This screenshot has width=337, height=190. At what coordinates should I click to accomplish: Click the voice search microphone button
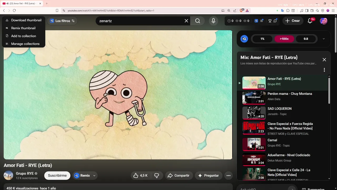(213, 21)
